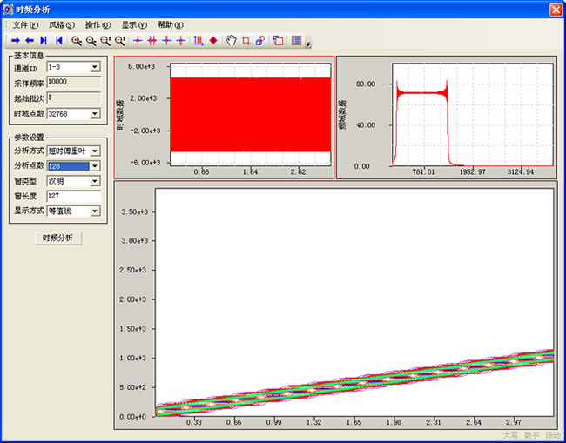
Task: Open the 显示(V) menu
Action: [x=134, y=24]
